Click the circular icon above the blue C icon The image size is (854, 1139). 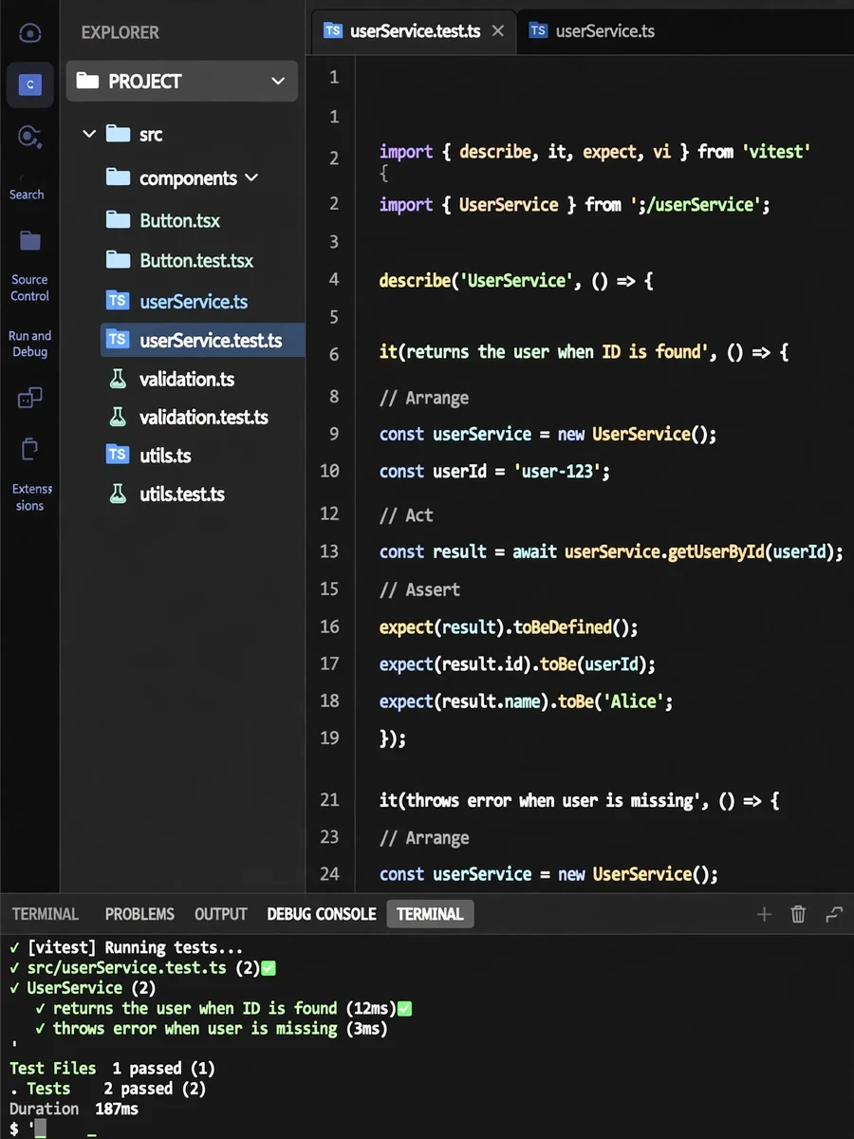(x=29, y=33)
